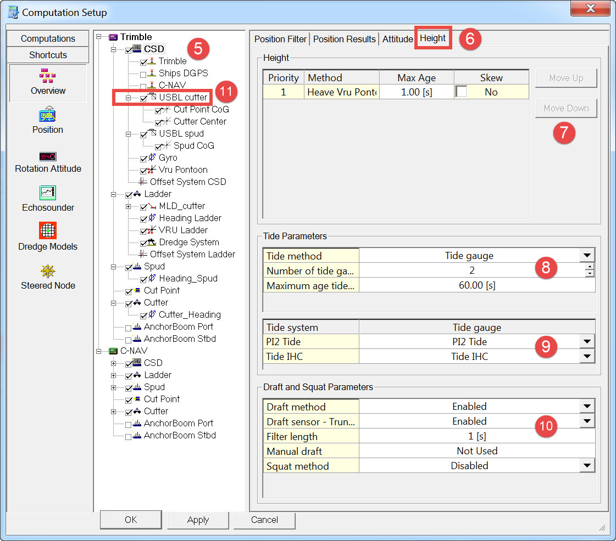Open the Squat method dropdown
Viewport: 616px width, 541px height.
587,466
